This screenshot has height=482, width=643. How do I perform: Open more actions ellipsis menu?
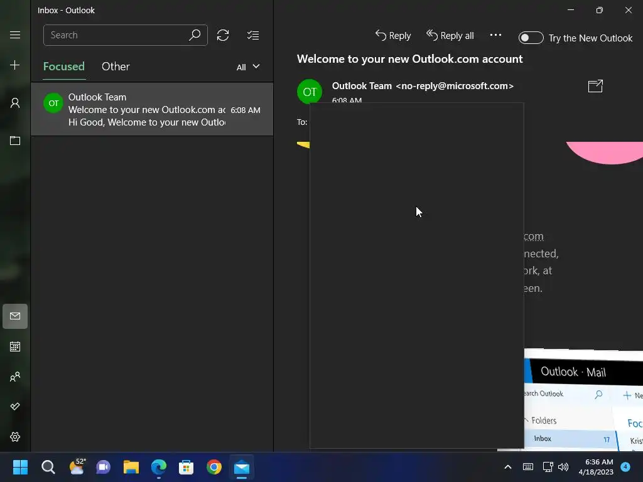[495, 35]
